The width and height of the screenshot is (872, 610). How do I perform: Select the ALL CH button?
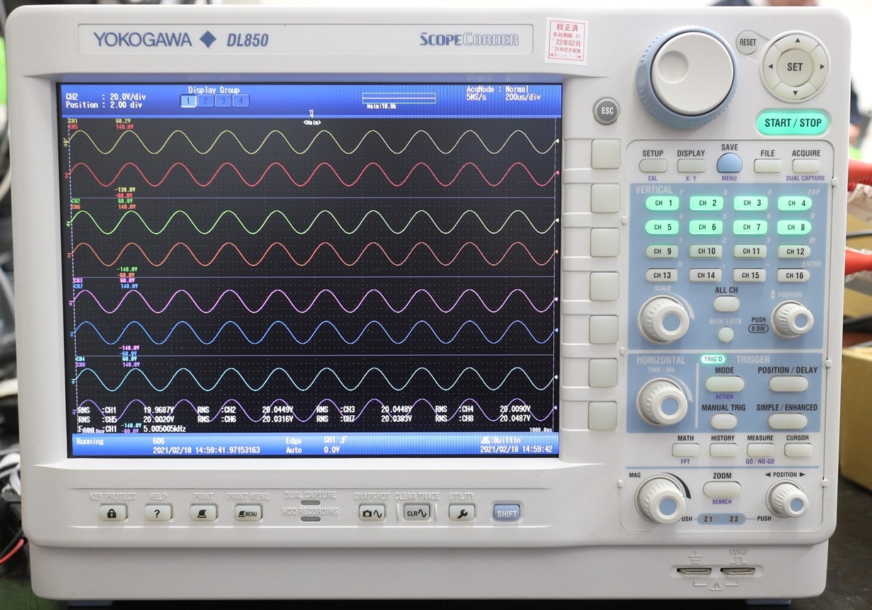727,304
